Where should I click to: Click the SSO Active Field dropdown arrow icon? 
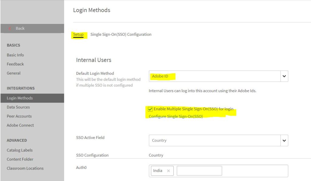tap(284, 140)
